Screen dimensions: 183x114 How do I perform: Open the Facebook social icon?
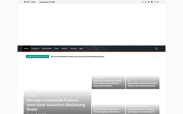[142, 2]
